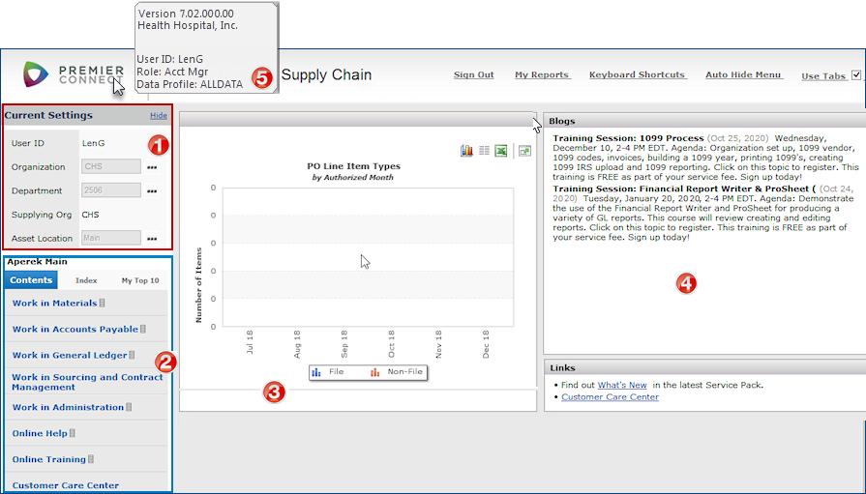Click the maximize chart panel icon
This screenshot has width=866, height=494.
pyautogui.click(x=524, y=151)
